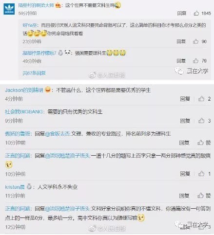Reply to 社会我BIGBANG's comment
Screen dimensions: 214x235
point(185,121)
